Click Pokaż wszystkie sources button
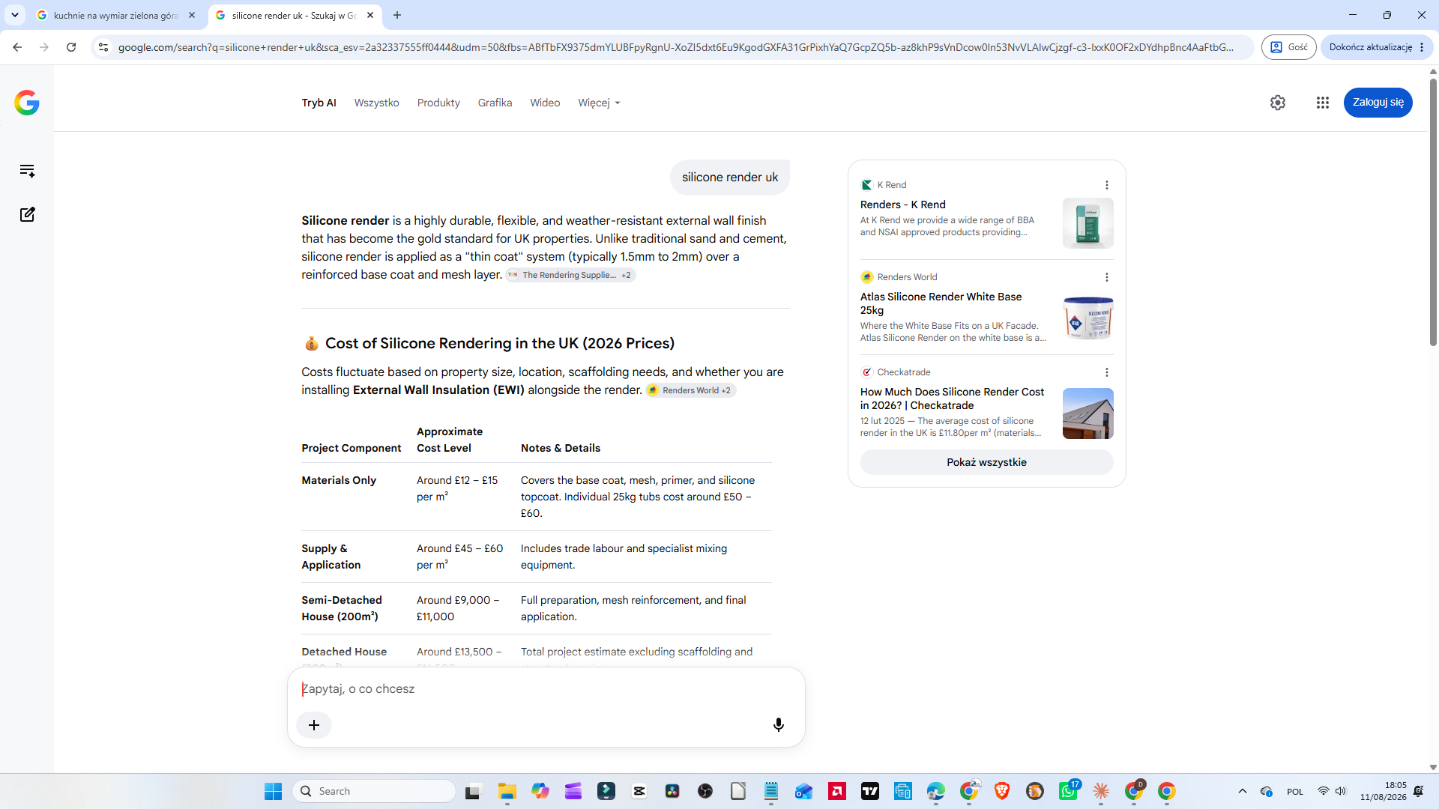Image resolution: width=1439 pixels, height=809 pixels. point(986,462)
